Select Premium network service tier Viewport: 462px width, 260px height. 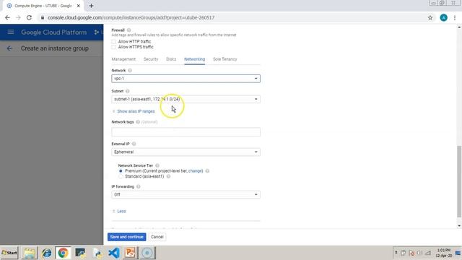tap(121, 171)
